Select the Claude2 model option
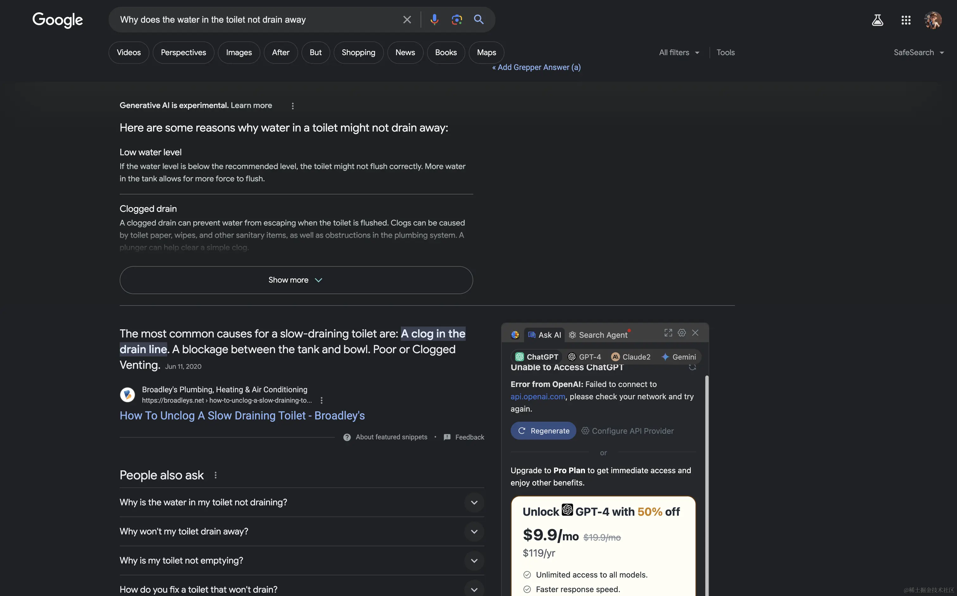Image resolution: width=957 pixels, height=596 pixels. (x=630, y=357)
